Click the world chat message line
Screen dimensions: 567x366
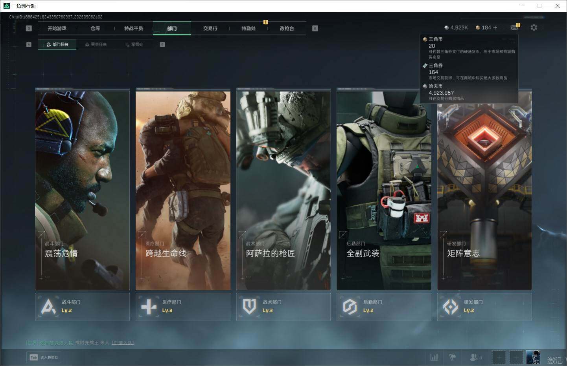tap(80, 343)
